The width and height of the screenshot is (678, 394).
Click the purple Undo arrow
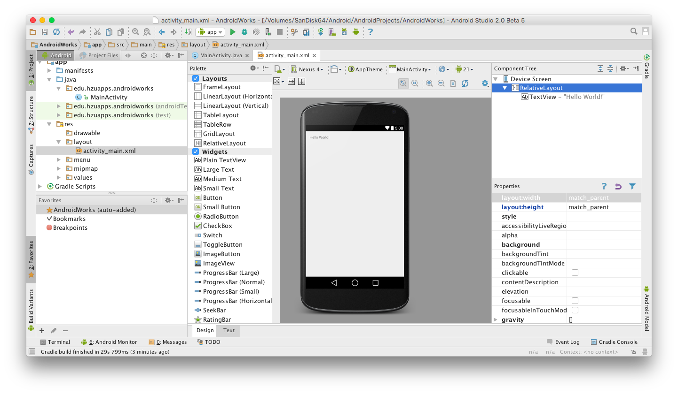[71, 32]
